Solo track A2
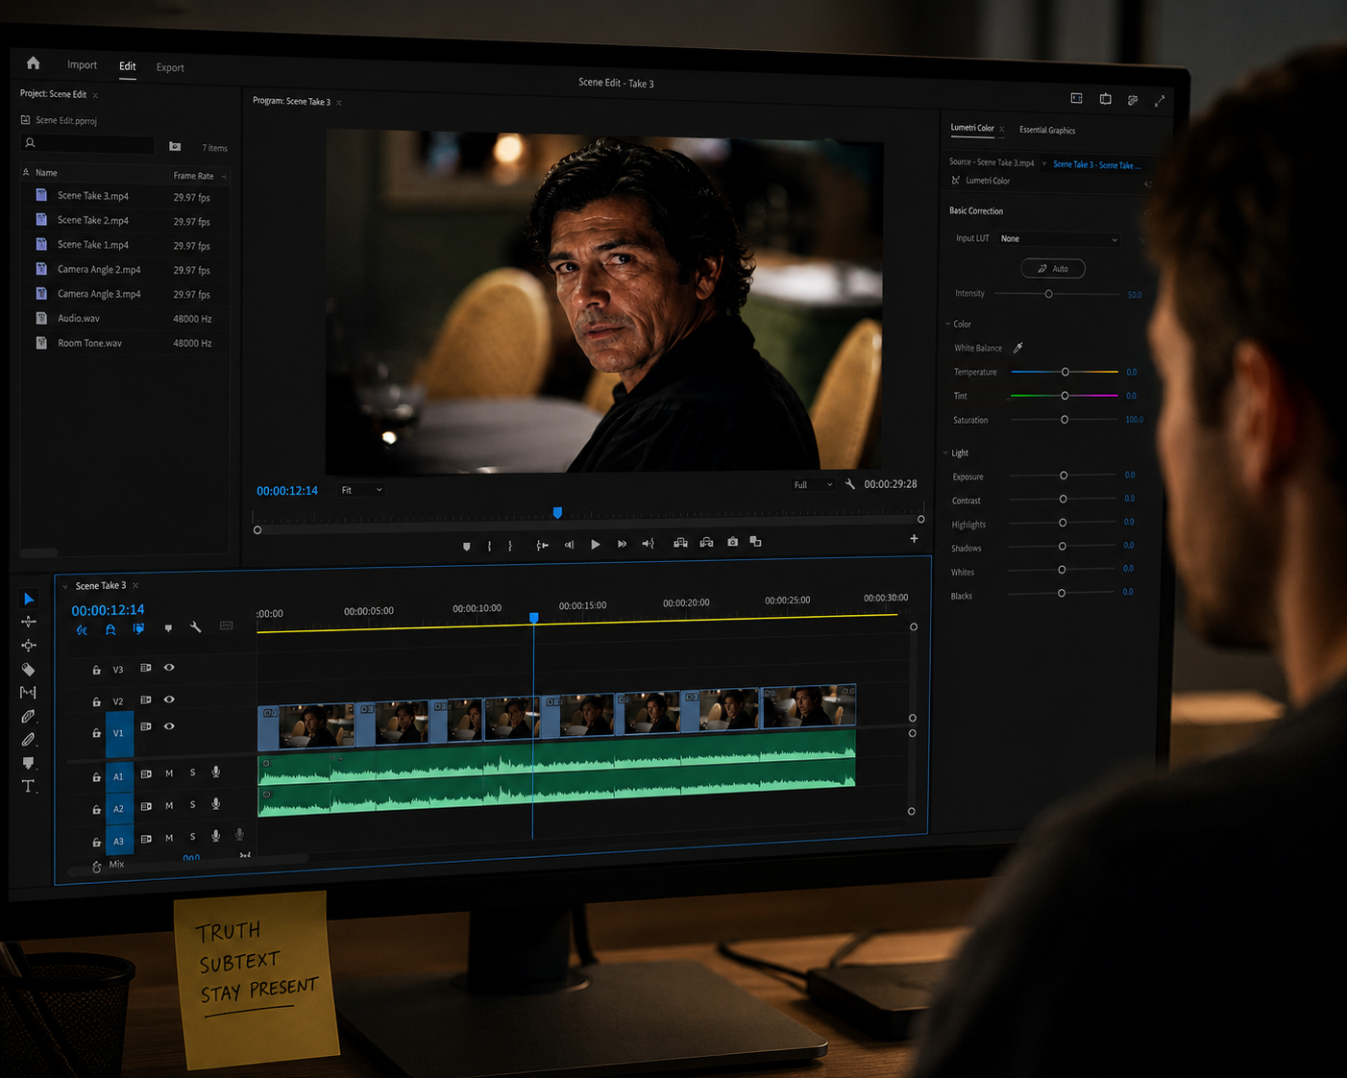Viewport: 1347px width, 1078px height. (x=192, y=806)
